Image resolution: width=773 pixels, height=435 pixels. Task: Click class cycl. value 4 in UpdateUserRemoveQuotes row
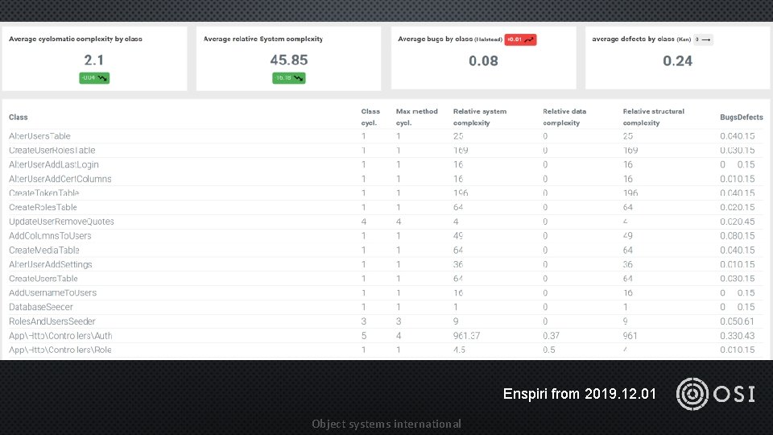point(364,222)
